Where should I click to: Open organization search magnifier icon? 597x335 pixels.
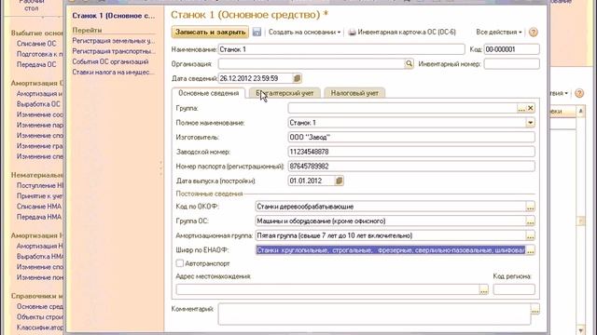pyautogui.click(x=409, y=64)
